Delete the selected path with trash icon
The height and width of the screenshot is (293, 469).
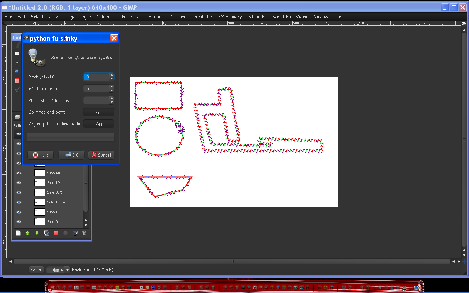click(84, 233)
